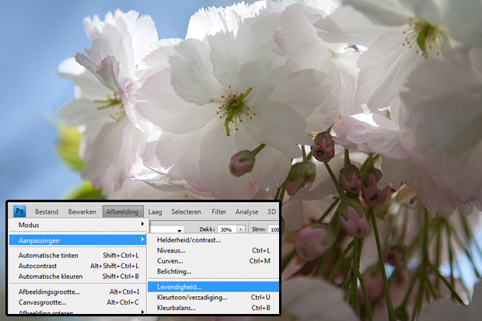Screen dimensions: 482x321
Task: Click the Strm flow value field
Action: [274, 229]
